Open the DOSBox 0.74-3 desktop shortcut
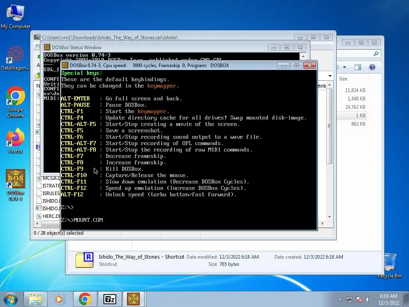The image size is (409, 307). (16, 185)
